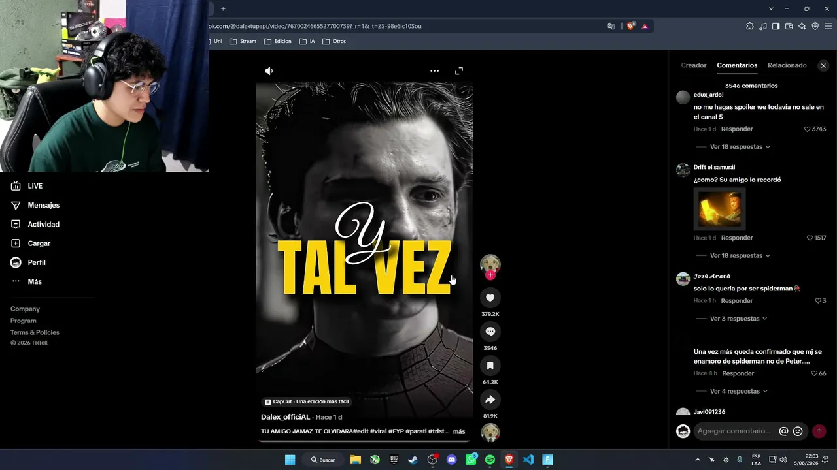The height and width of the screenshot is (470, 837).
Task: Switch to the Relacionado tab
Action: [x=787, y=65]
